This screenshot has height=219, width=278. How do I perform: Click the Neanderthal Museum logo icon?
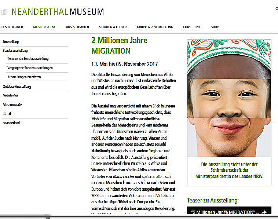[5, 12]
